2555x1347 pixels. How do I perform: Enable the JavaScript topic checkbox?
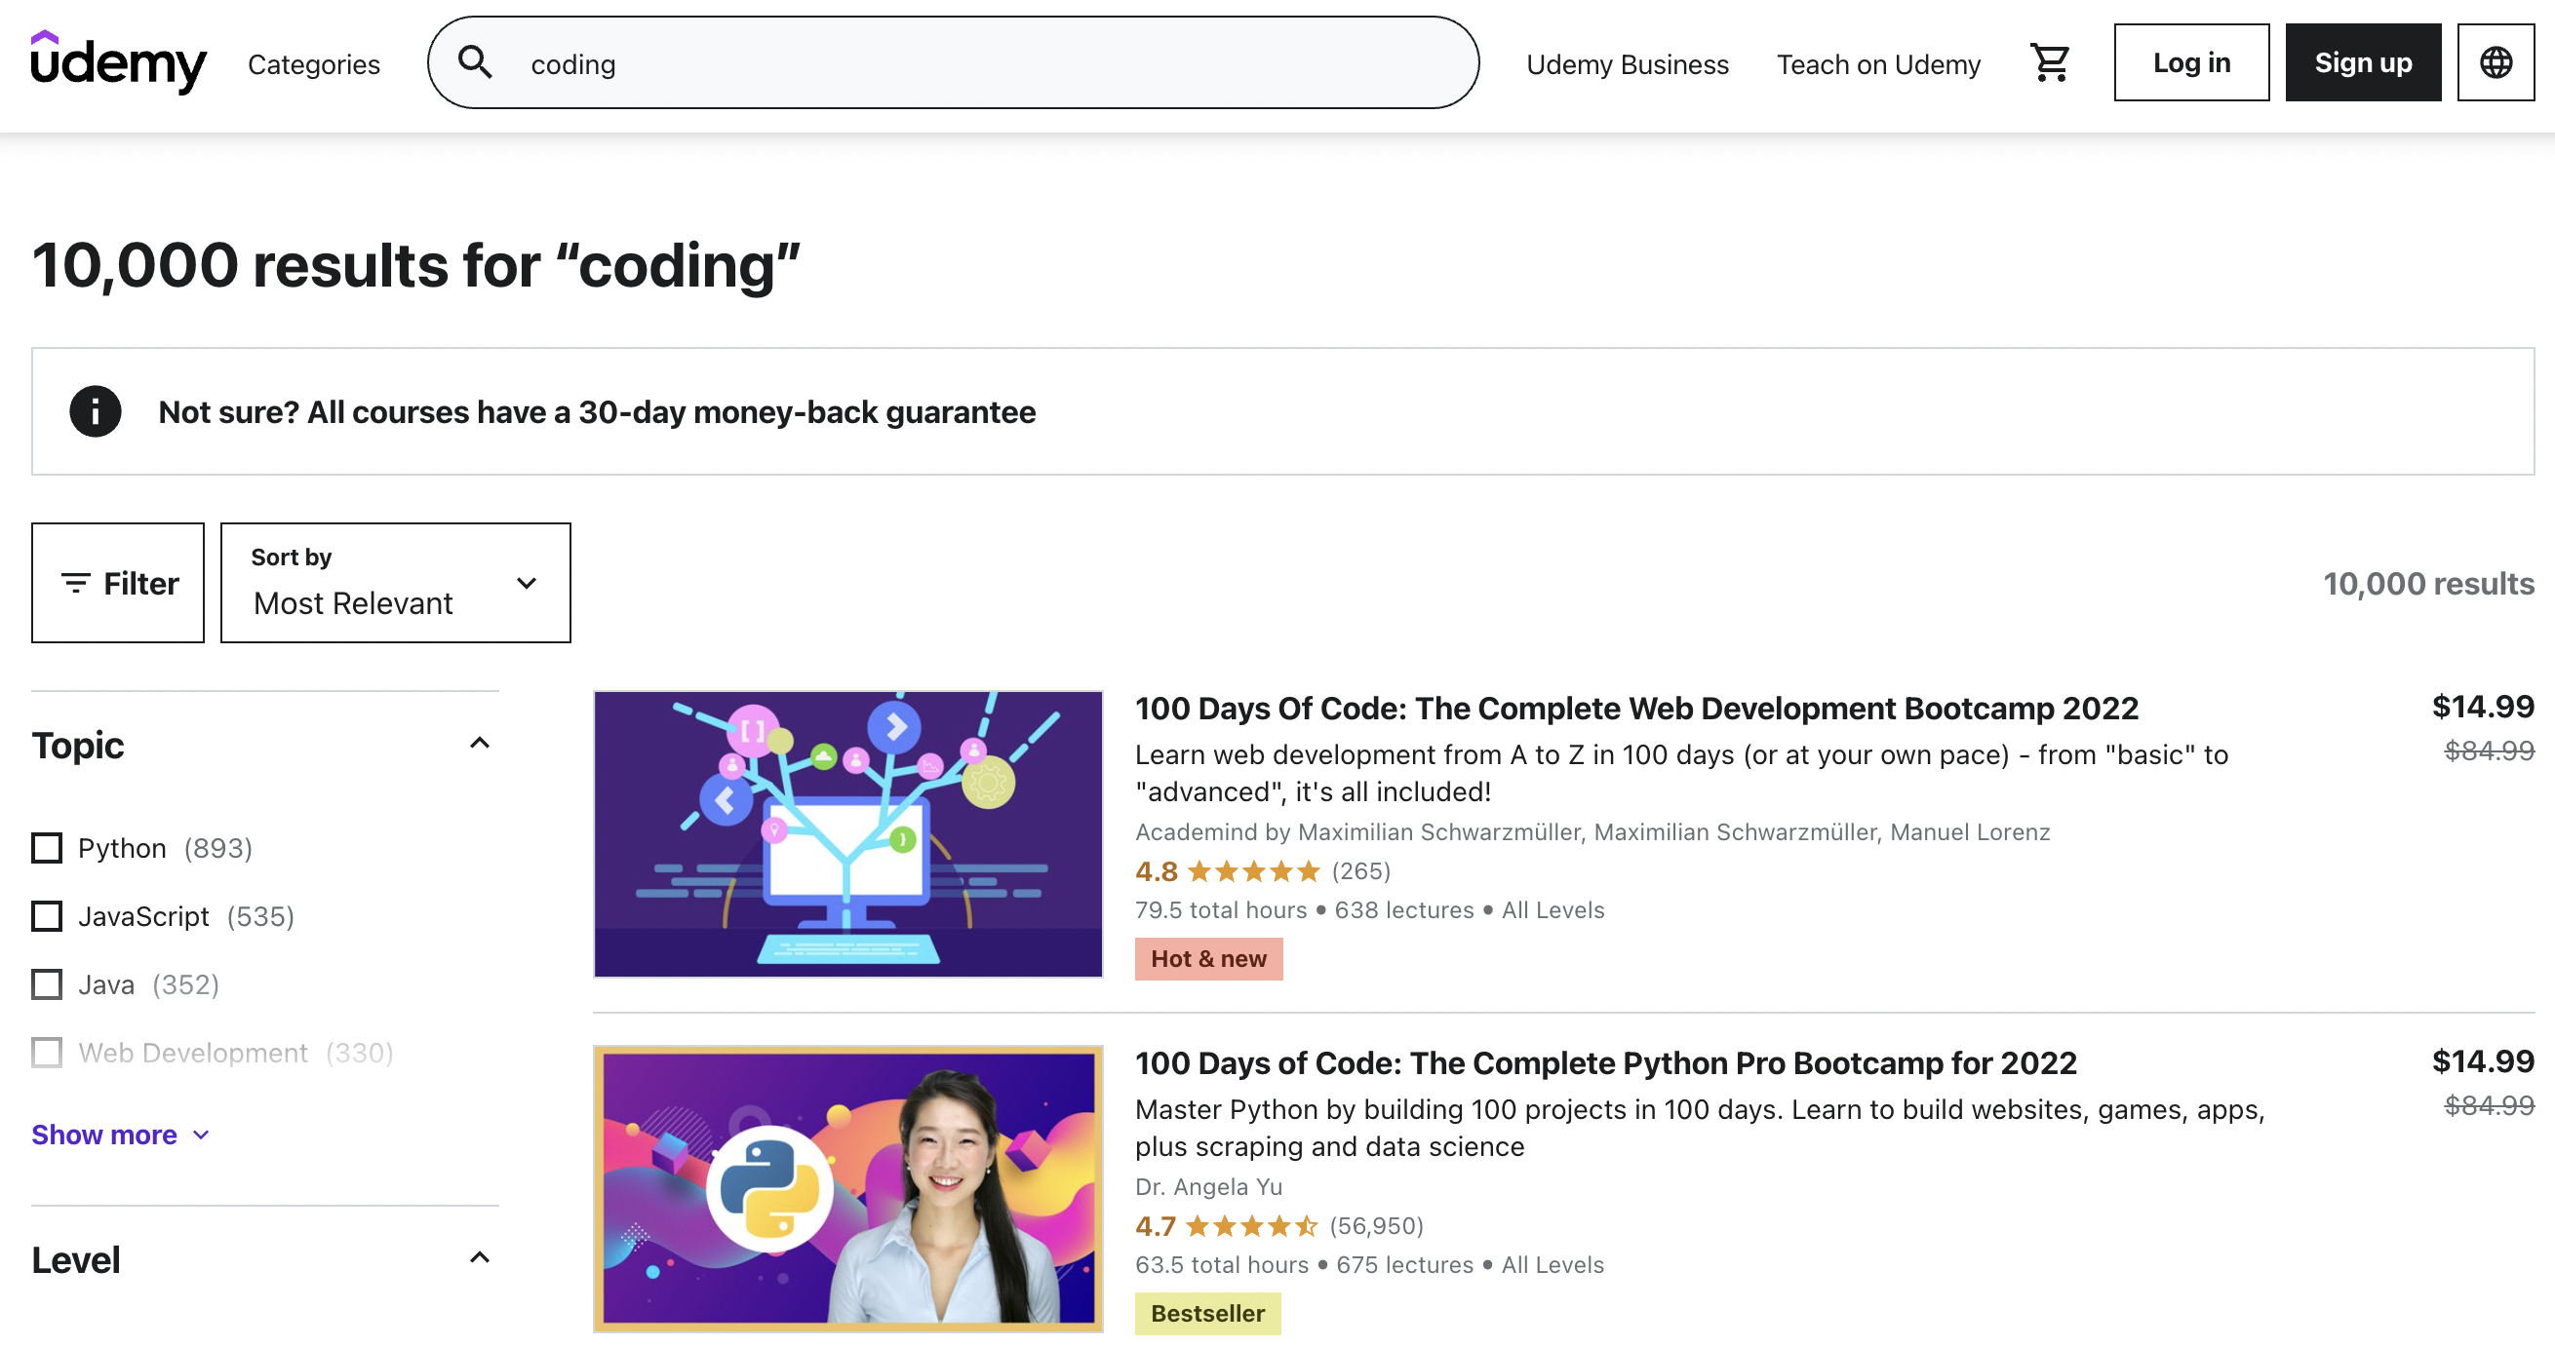point(46,916)
